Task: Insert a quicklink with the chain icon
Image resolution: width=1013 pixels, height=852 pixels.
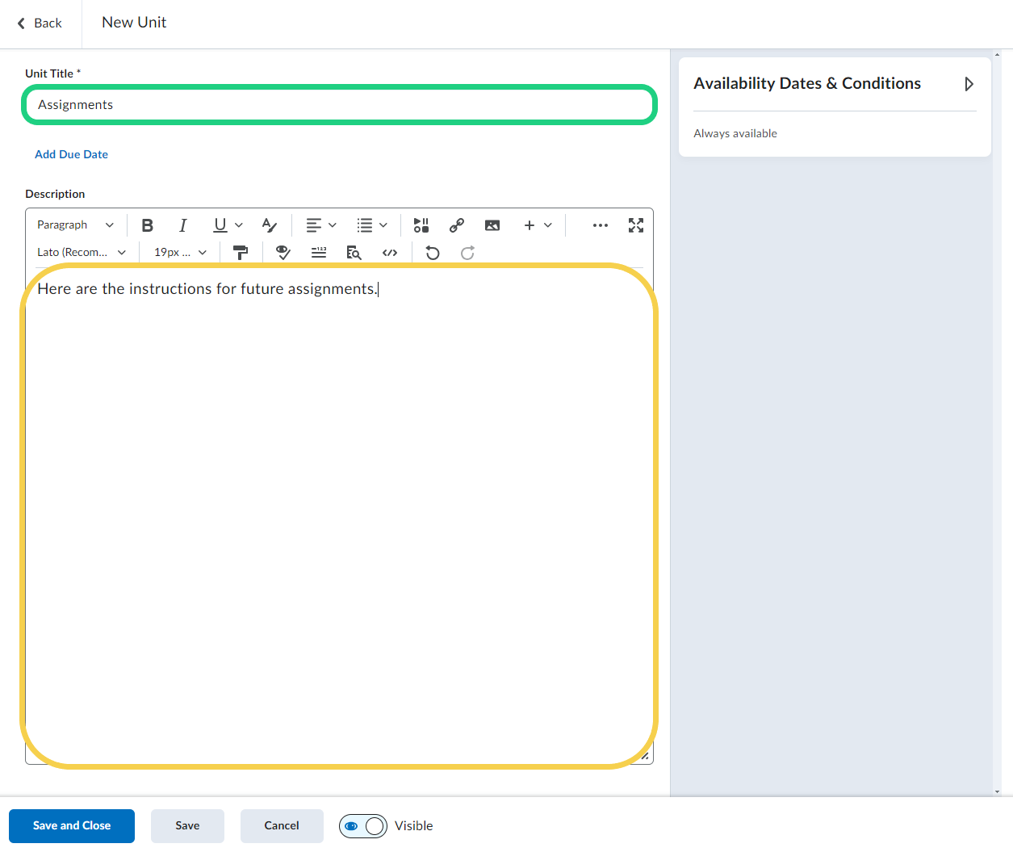Action: tap(457, 225)
